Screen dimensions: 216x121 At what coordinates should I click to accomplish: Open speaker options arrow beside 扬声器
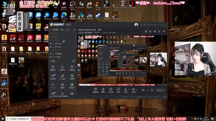coord(137,90)
